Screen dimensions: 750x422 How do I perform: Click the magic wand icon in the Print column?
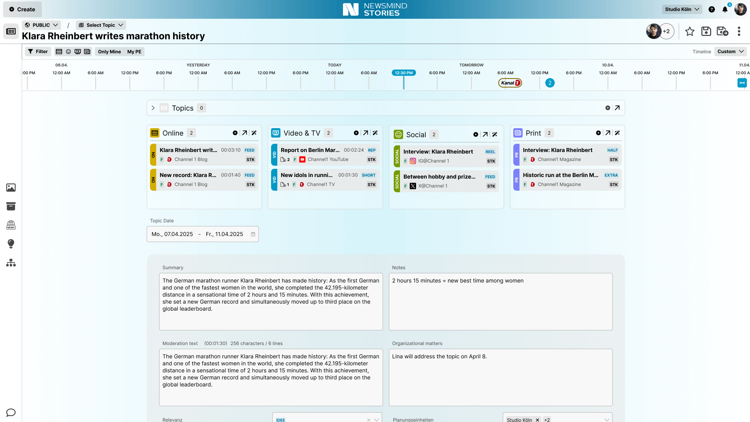tap(618, 133)
